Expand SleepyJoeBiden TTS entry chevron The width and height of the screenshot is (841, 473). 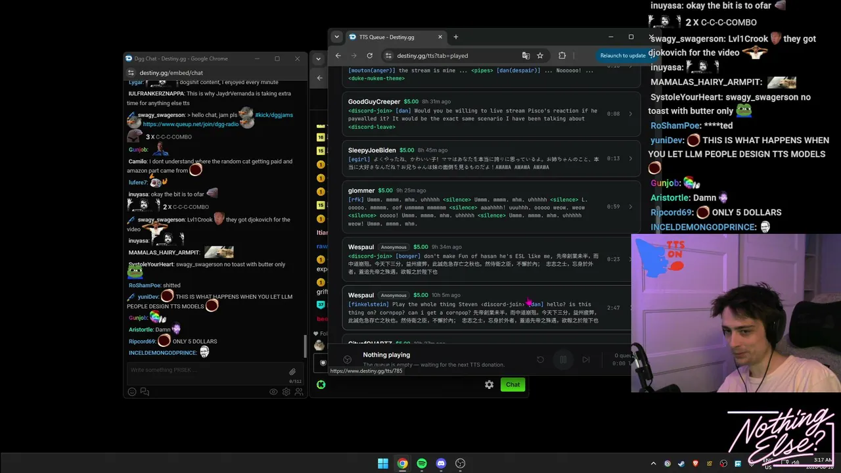pyautogui.click(x=630, y=158)
